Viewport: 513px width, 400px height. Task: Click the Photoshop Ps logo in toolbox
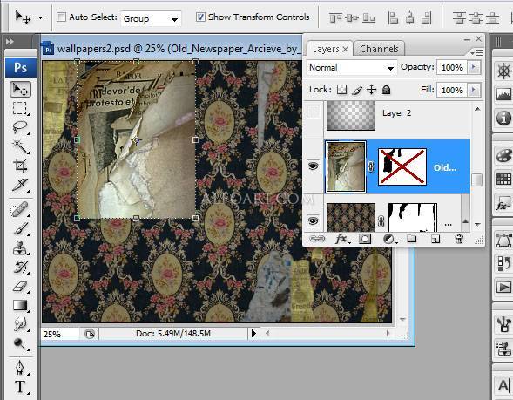[21, 68]
